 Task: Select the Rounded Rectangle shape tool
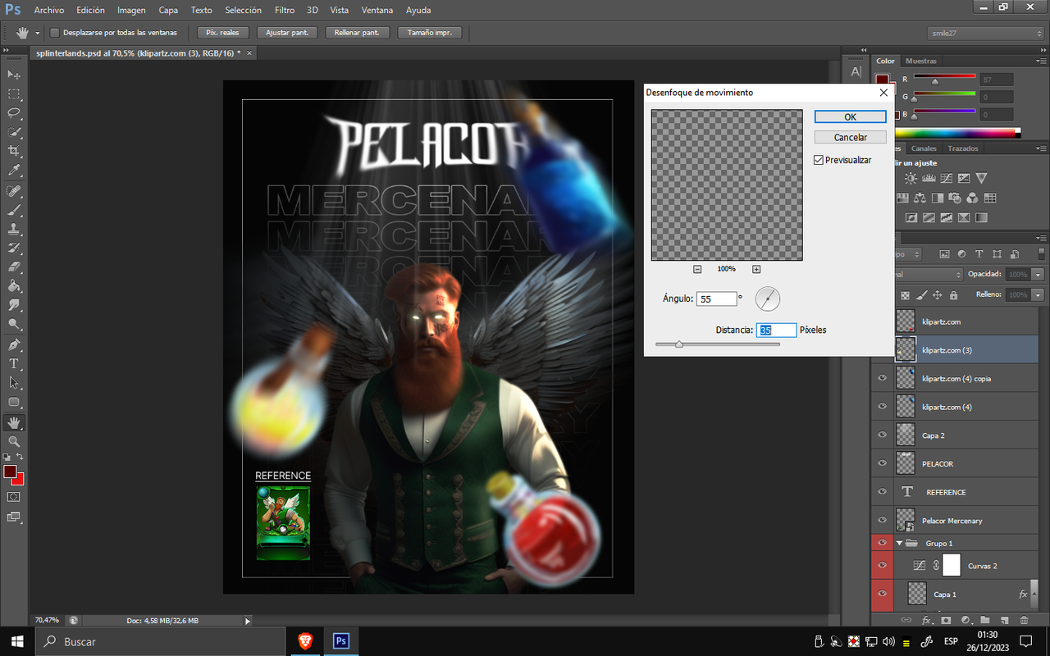[14, 402]
